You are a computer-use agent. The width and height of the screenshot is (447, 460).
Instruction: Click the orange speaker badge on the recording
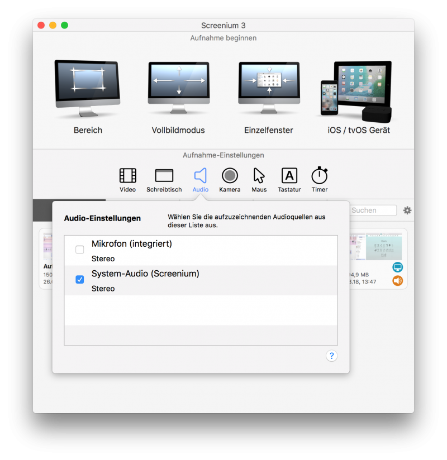[x=397, y=281]
